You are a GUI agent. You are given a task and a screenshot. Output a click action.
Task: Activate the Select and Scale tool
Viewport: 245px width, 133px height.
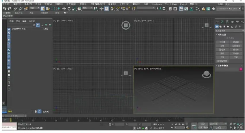tap(74, 9)
